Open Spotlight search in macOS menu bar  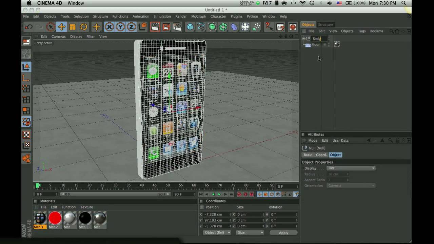coord(403,3)
